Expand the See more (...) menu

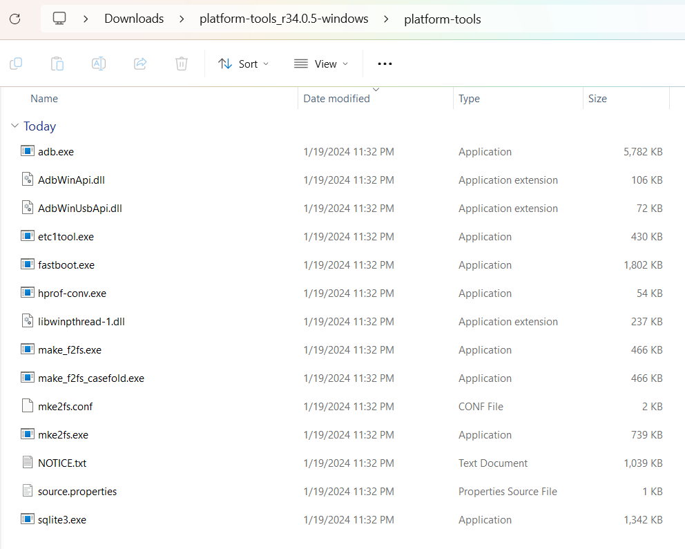[x=385, y=63]
